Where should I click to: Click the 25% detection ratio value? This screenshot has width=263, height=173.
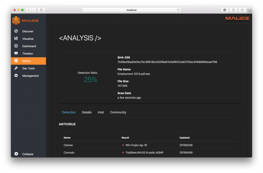pyautogui.click(x=90, y=80)
